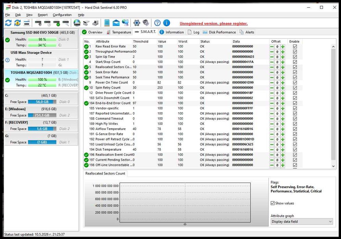Toggle Enable checkbox for Seek Error Rate

pos(295,72)
